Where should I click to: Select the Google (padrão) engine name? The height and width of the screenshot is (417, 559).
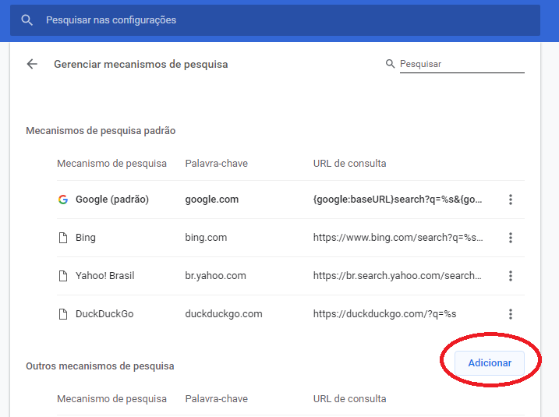coord(112,200)
